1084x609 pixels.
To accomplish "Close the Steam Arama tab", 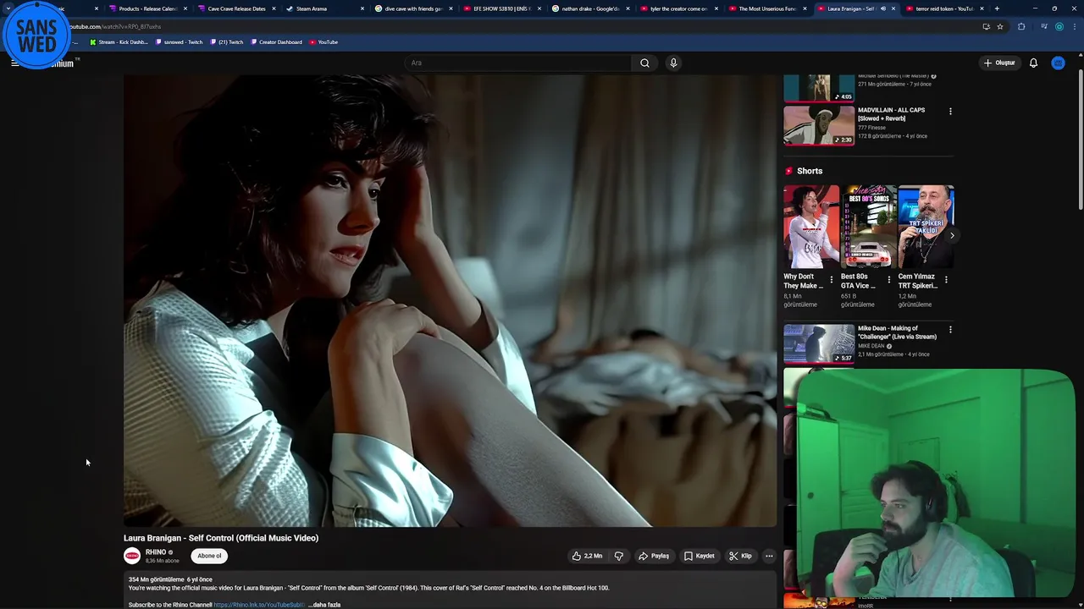I will click(362, 8).
